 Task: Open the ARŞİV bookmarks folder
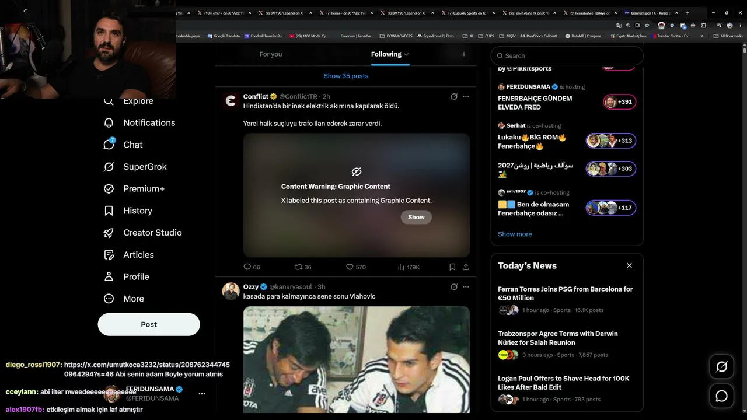pos(508,36)
